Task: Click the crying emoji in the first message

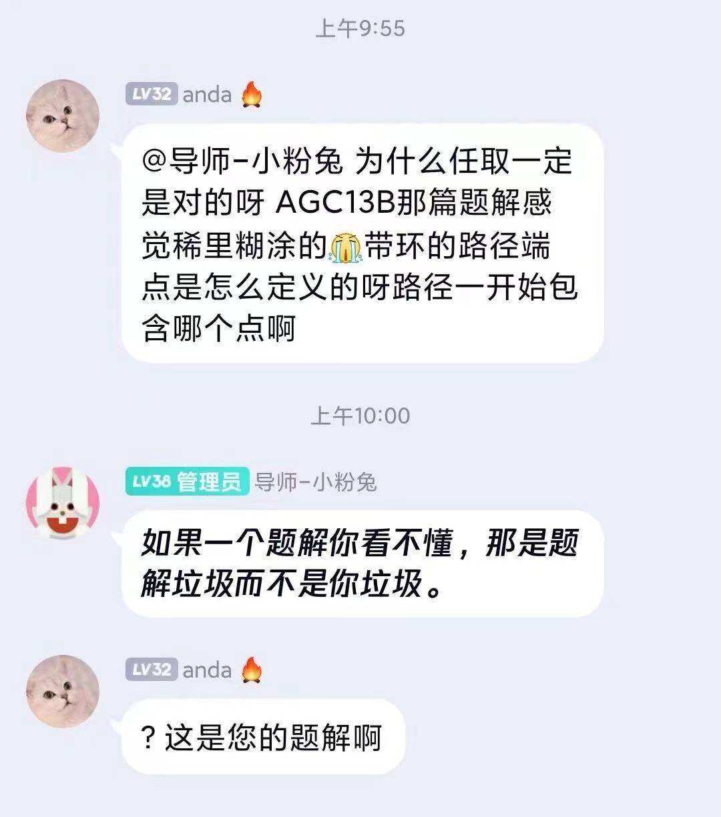Action: [345, 247]
